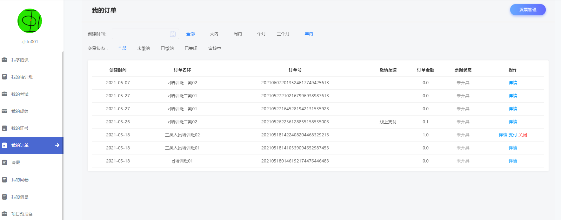Click the calendar icon in date field
Image resolution: width=561 pixels, height=220 pixels.
click(173, 34)
